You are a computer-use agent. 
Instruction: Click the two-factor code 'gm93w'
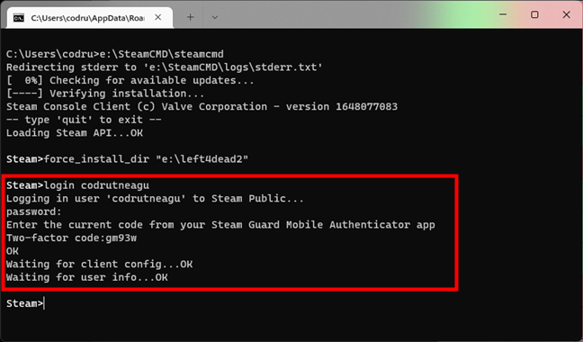[121, 238]
